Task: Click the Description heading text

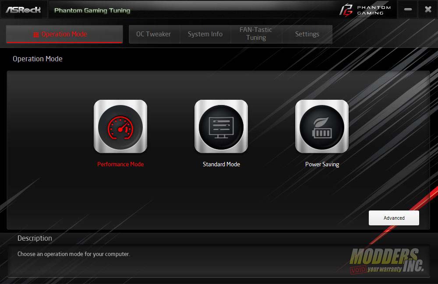Action: click(x=35, y=238)
